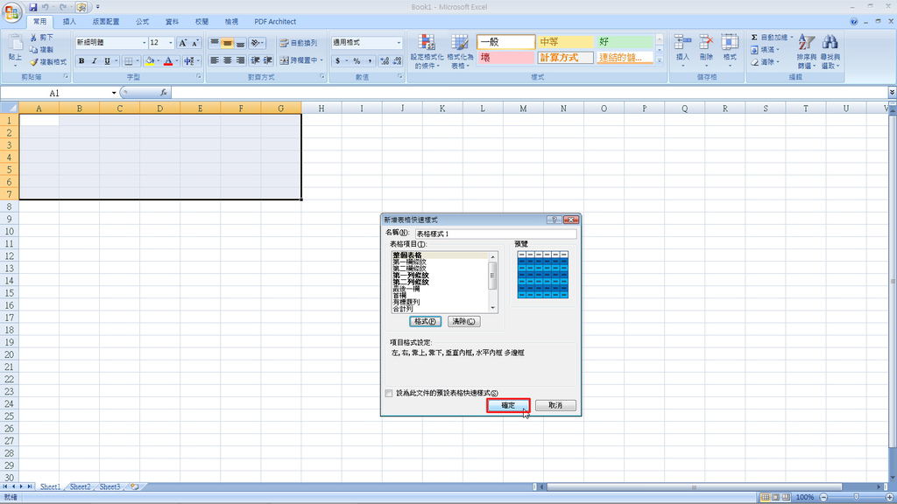Decrease font size with the small A icon

pyautogui.click(x=195, y=43)
